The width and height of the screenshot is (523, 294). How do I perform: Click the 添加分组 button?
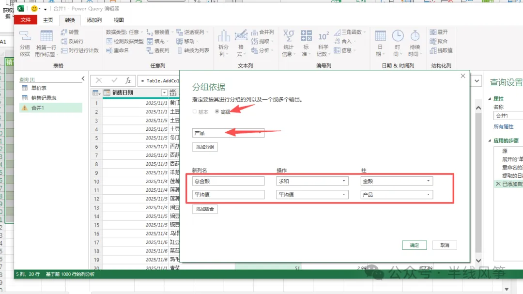(x=205, y=147)
